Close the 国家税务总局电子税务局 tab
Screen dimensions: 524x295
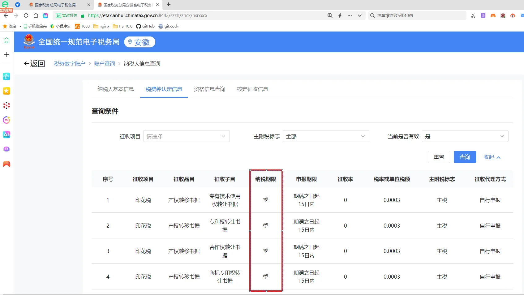tap(89, 5)
